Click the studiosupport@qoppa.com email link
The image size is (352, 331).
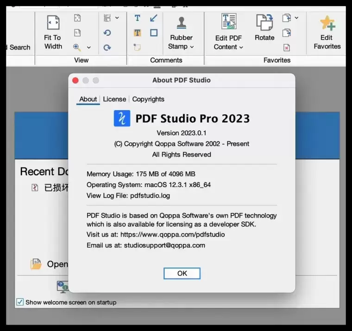click(164, 245)
